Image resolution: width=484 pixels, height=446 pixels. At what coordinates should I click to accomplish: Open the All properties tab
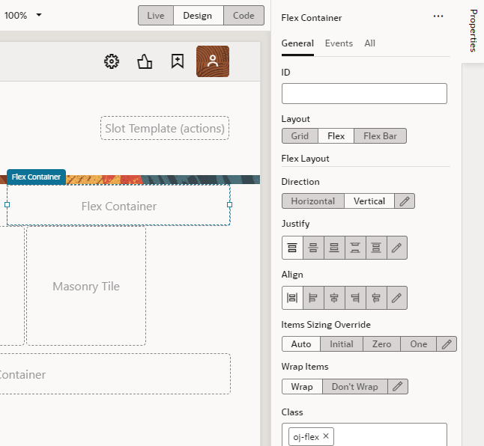pos(370,43)
